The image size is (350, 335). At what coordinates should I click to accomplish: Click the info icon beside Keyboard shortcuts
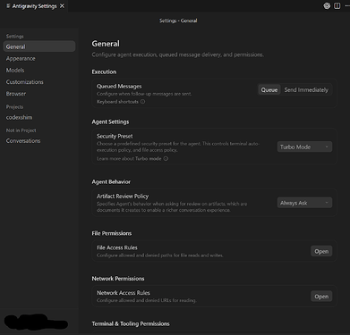click(x=142, y=102)
